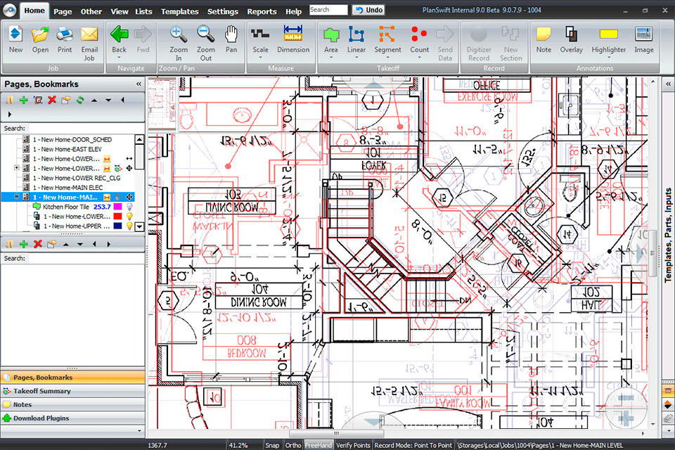The image size is (675, 450).
Task: Open a job using the Open folder icon
Action: pos(40,39)
